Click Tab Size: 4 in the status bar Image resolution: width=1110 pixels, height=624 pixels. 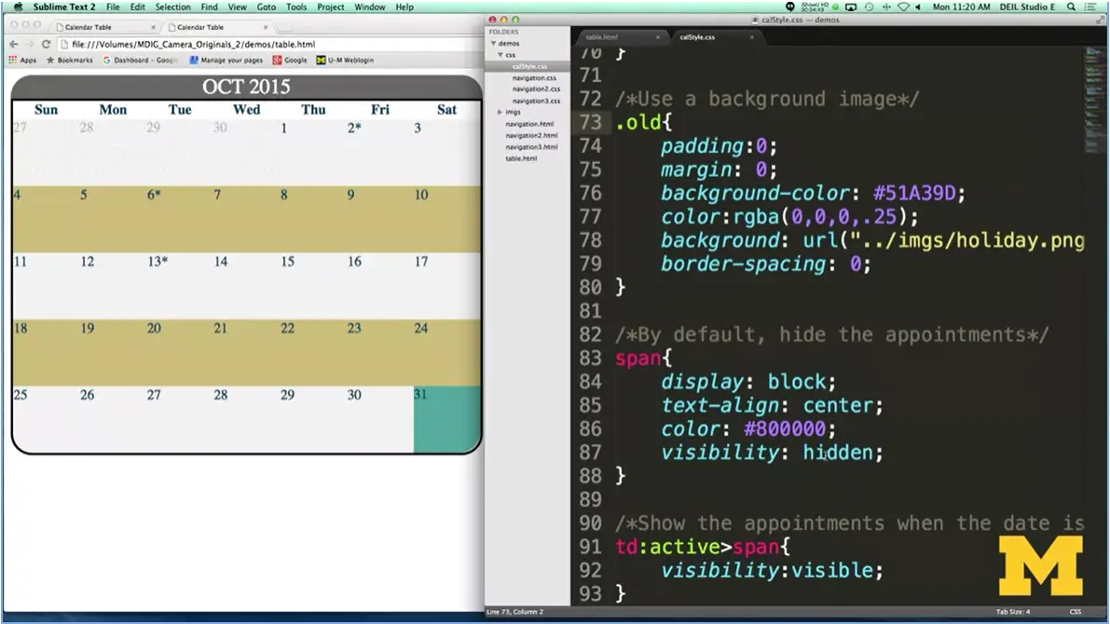[x=1015, y=612]
